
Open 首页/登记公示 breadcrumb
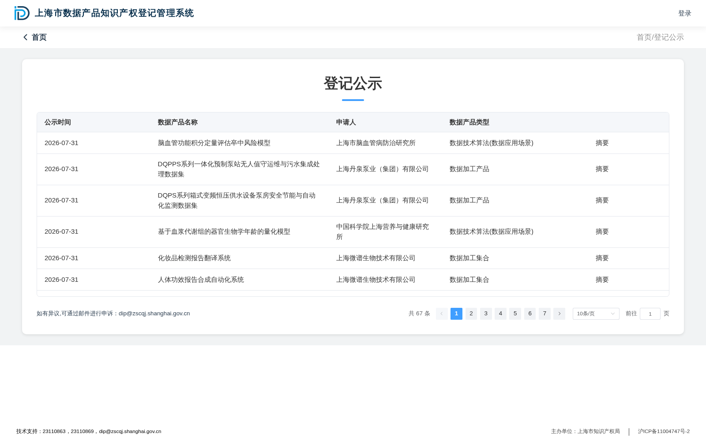(x=660, y=37)
